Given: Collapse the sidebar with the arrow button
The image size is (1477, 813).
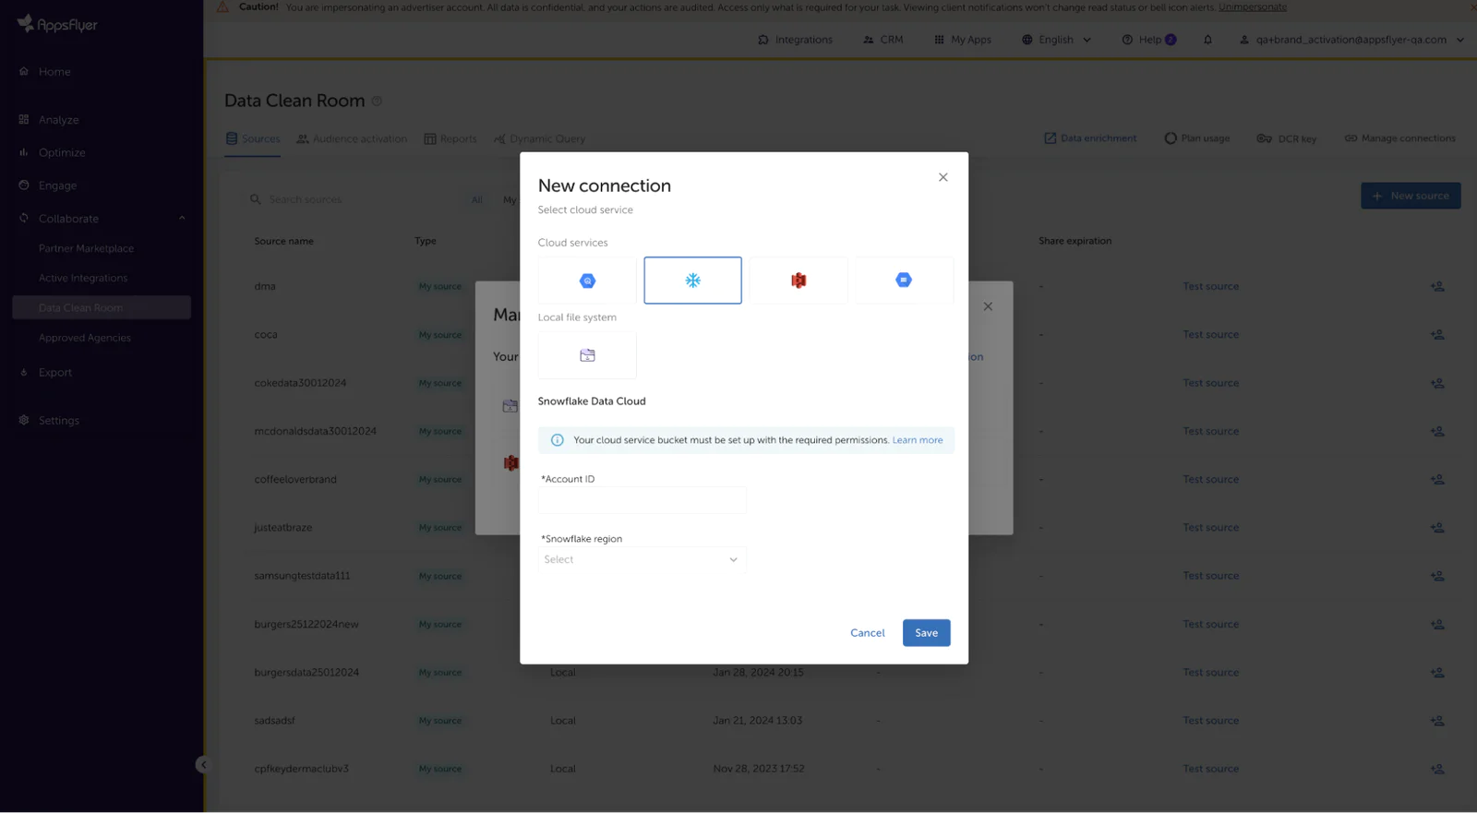Looking at the screenshot, I should [203, 764].
